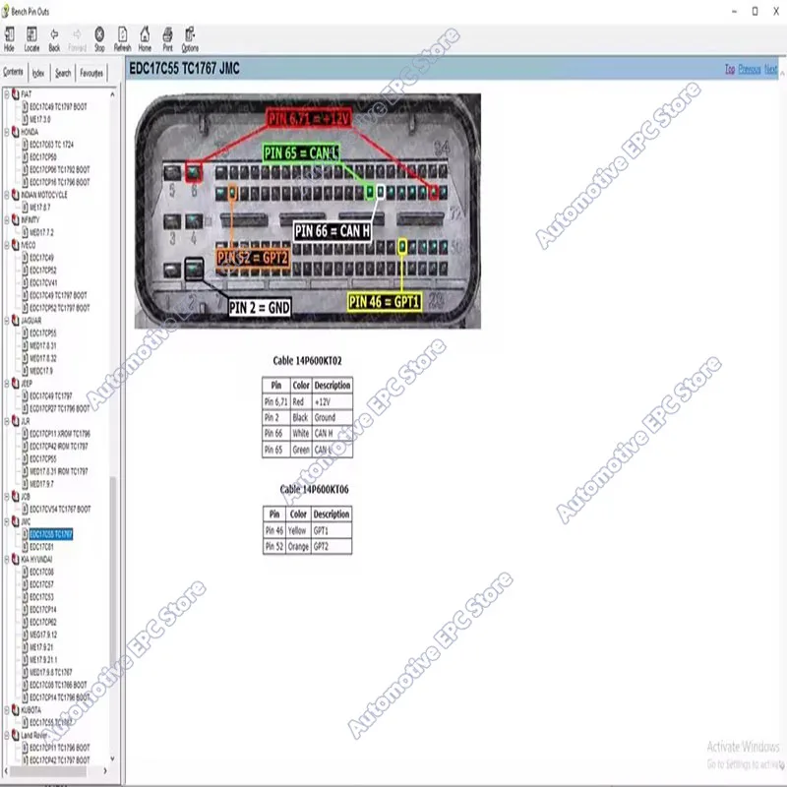Collapse the KIA HYUNDAI tree node

7,559
